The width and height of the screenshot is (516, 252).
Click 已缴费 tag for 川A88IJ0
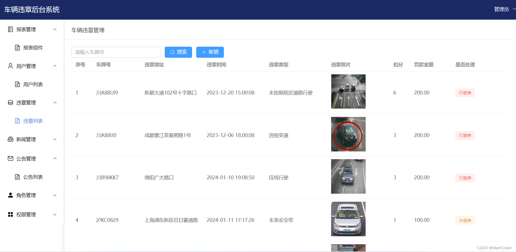coord(465,135)
